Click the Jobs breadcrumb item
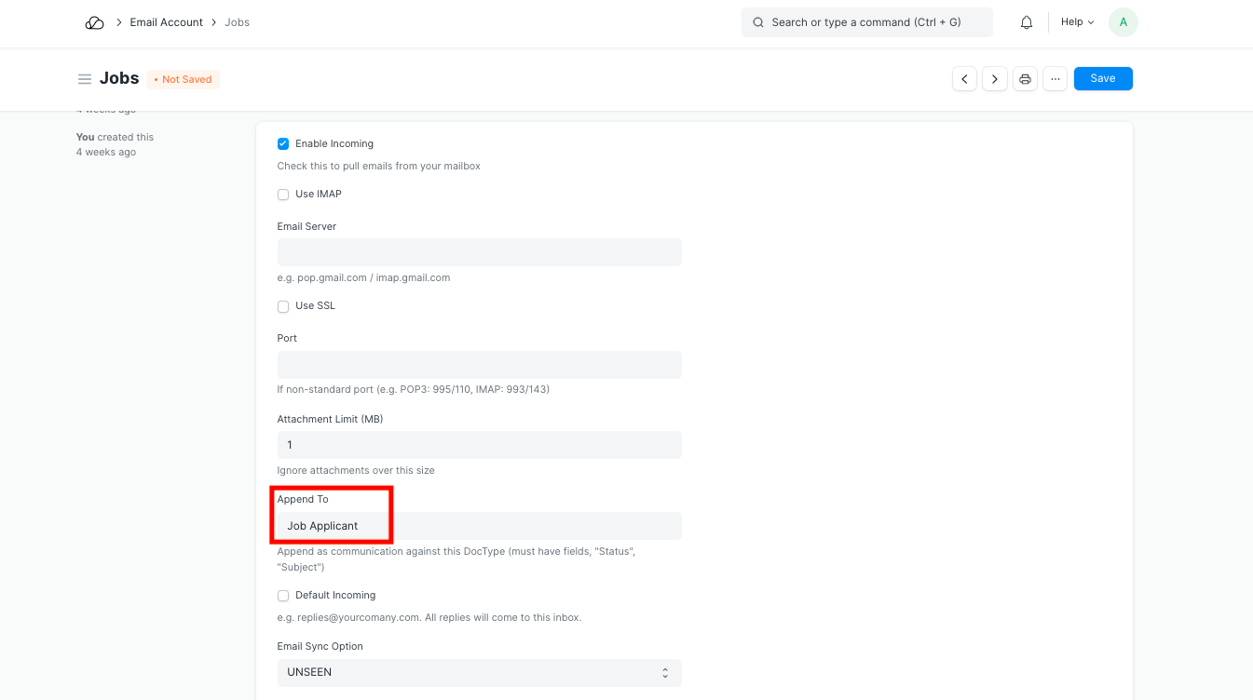Image resolution: width=1253 pixels, height=700 pixels. point(237,22)
